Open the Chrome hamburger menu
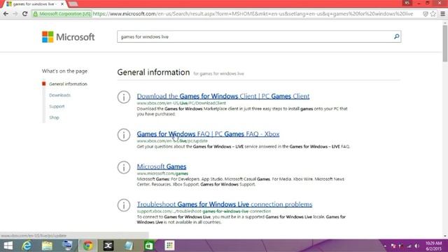The image size is (448, 252). pyautogui.click(x=442, y=14)
